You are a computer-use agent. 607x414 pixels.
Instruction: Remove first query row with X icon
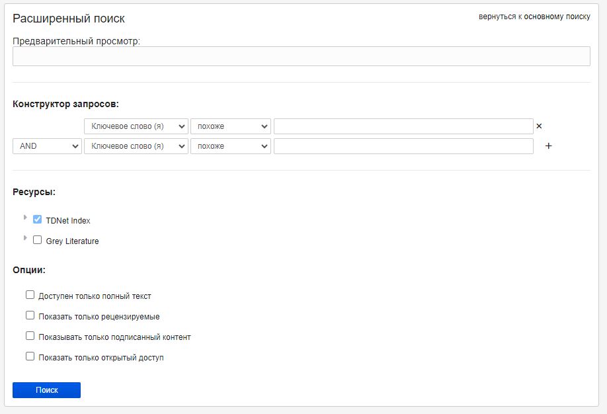(x=539, y=126)
